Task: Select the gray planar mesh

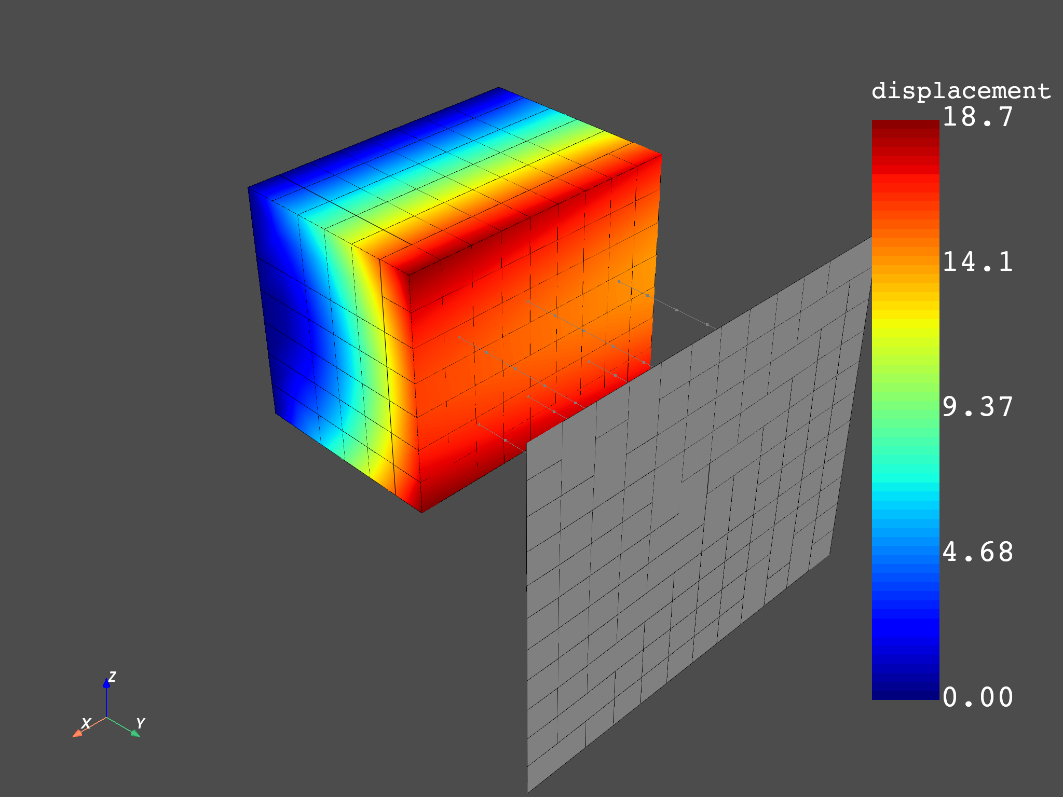Action: (x=700, y=515)
